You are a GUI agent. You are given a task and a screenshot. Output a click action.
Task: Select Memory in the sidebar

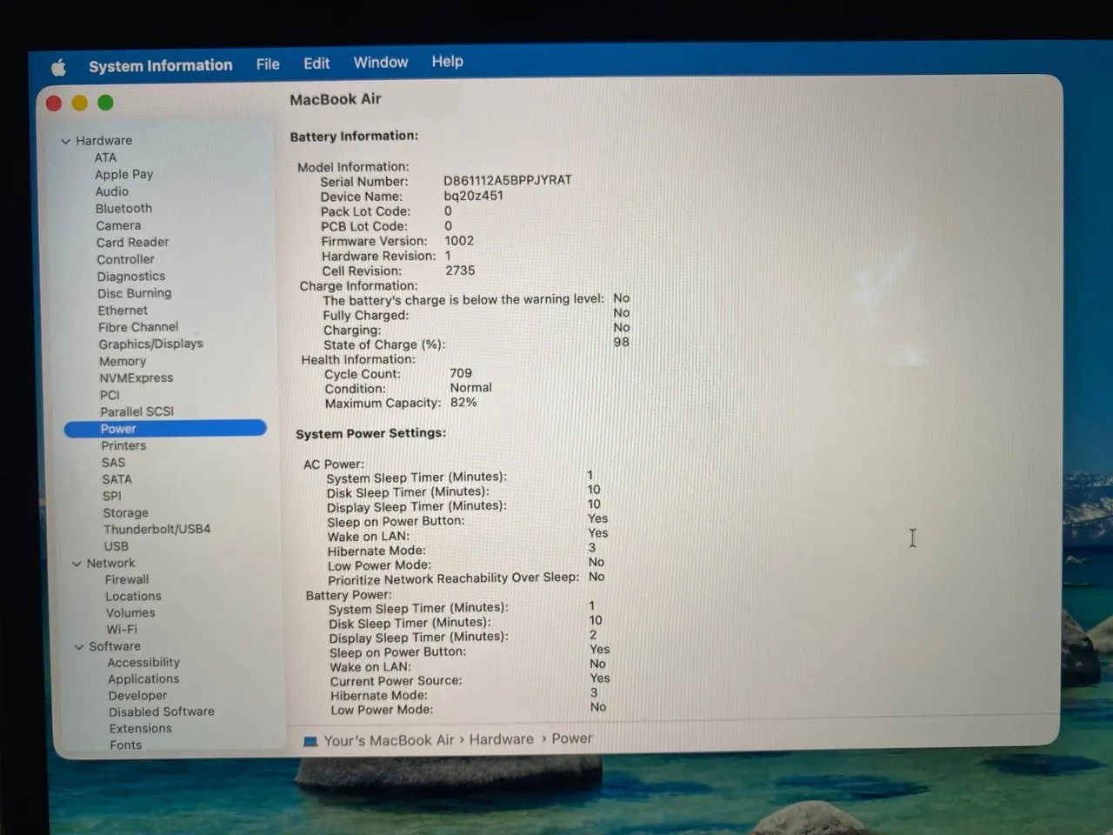coord(123,361)
